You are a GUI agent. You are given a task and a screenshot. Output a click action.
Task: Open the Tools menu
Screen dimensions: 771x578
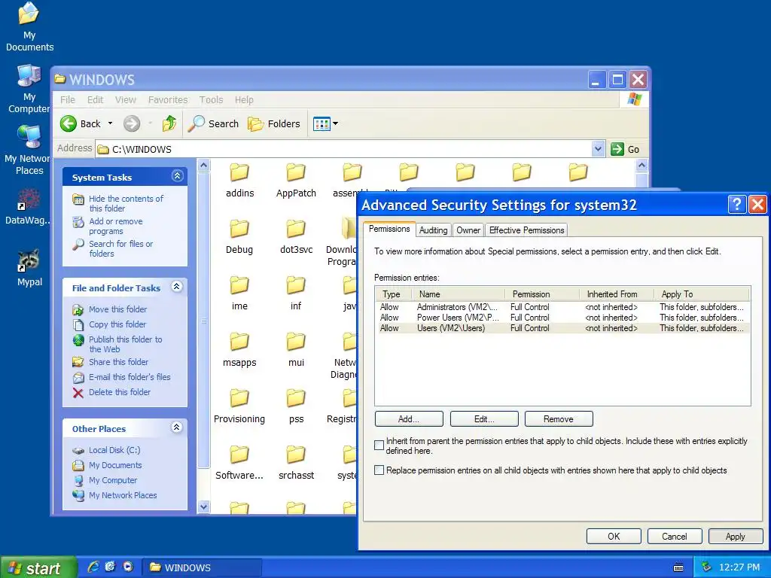point(211,100)
